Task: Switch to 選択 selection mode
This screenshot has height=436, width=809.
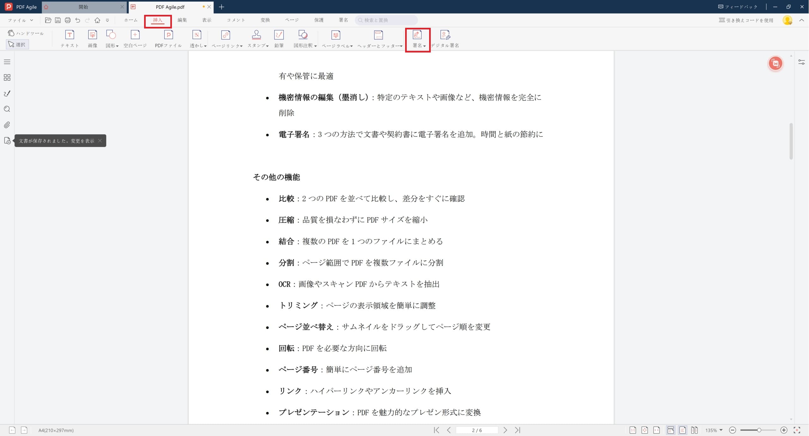Action: click(x=17, y=44)
